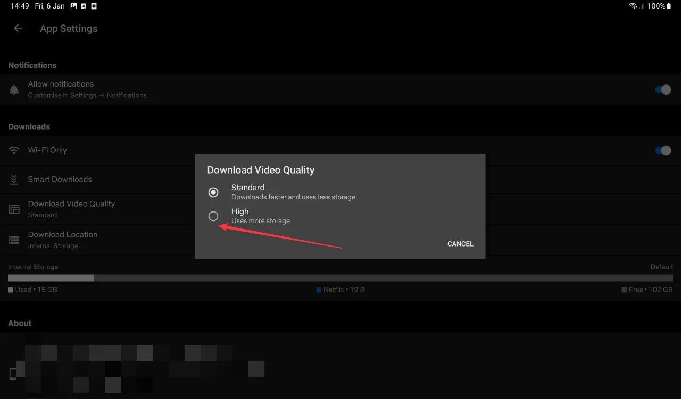Enable the Allow notifications toggle
The width and height of the screenshot is (681, 399).
662,89
